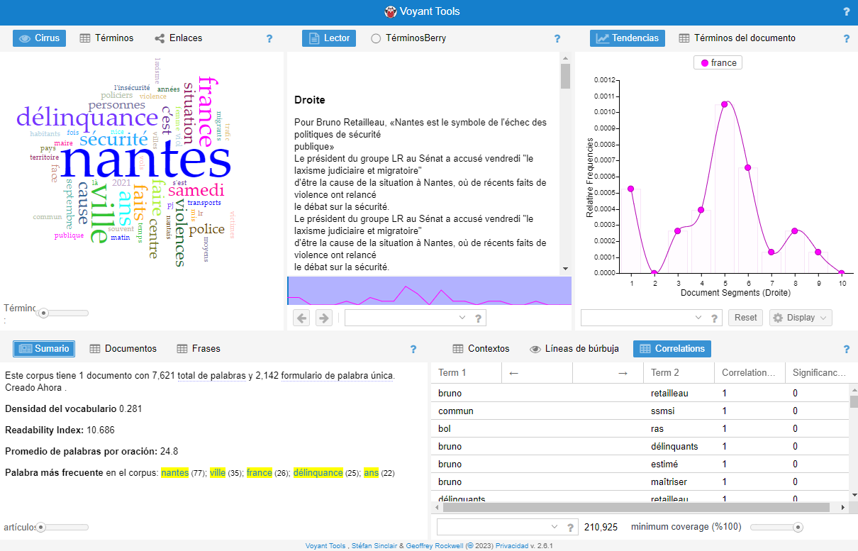Open the Display dropdown in Tendencias
The width and height of the screenshot is (858, 551).
point(801,318)
